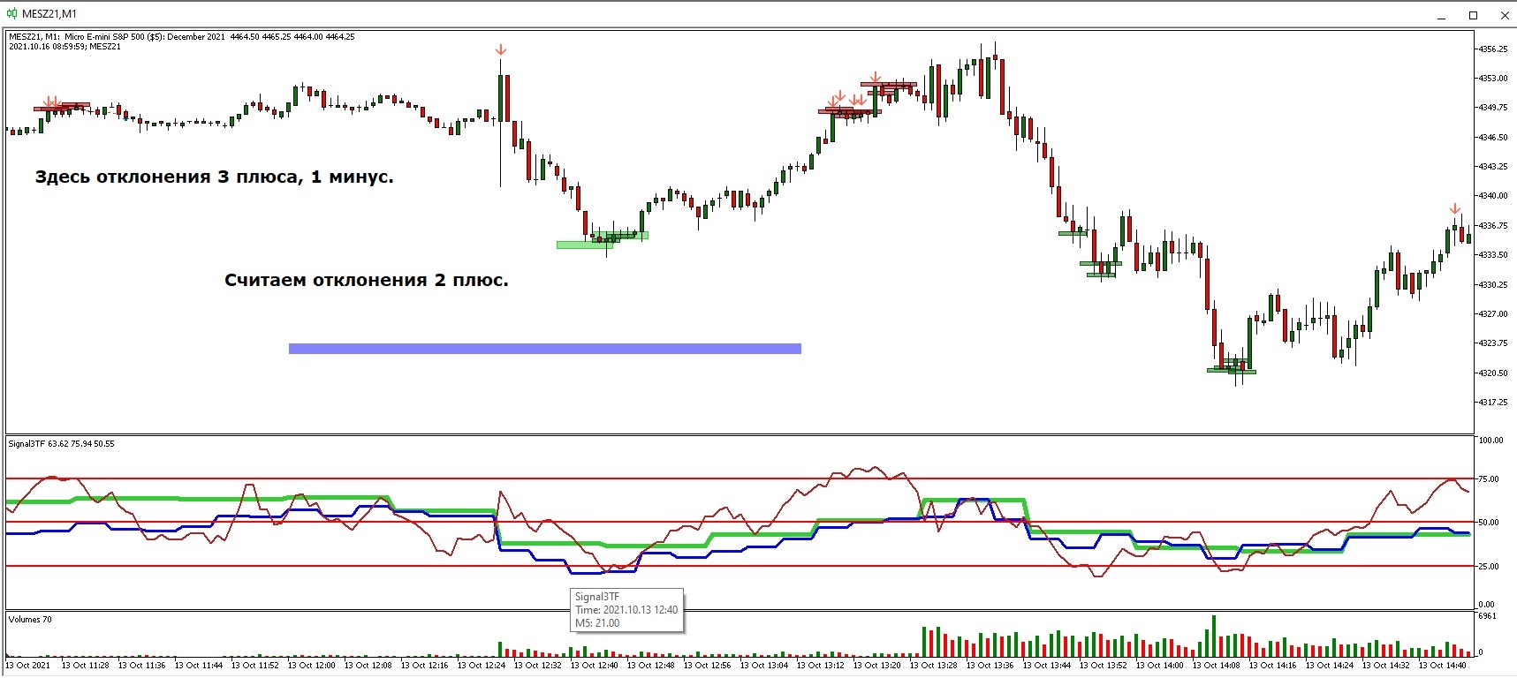Click the '13 Oct 14:16' time axis label
The width and height of the screenshot is (1517, 678).
[x=1273, y=666]
